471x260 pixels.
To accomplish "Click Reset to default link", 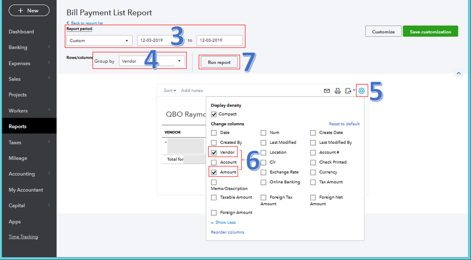I will (x=344, y=124).
